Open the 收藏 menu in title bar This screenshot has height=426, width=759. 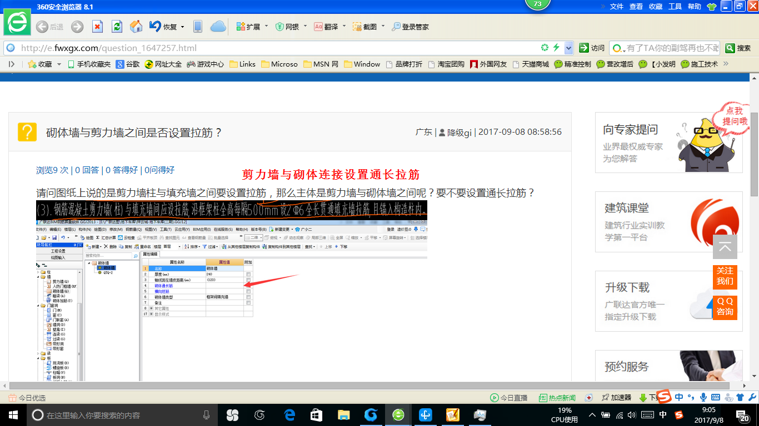click(656, 7)
